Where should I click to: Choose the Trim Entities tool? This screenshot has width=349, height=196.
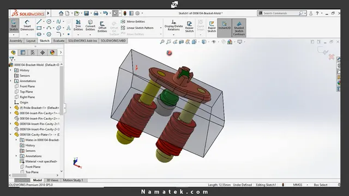78,26
